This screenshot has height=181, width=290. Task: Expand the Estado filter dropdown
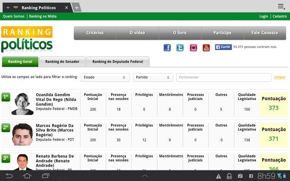pos(105,77)
